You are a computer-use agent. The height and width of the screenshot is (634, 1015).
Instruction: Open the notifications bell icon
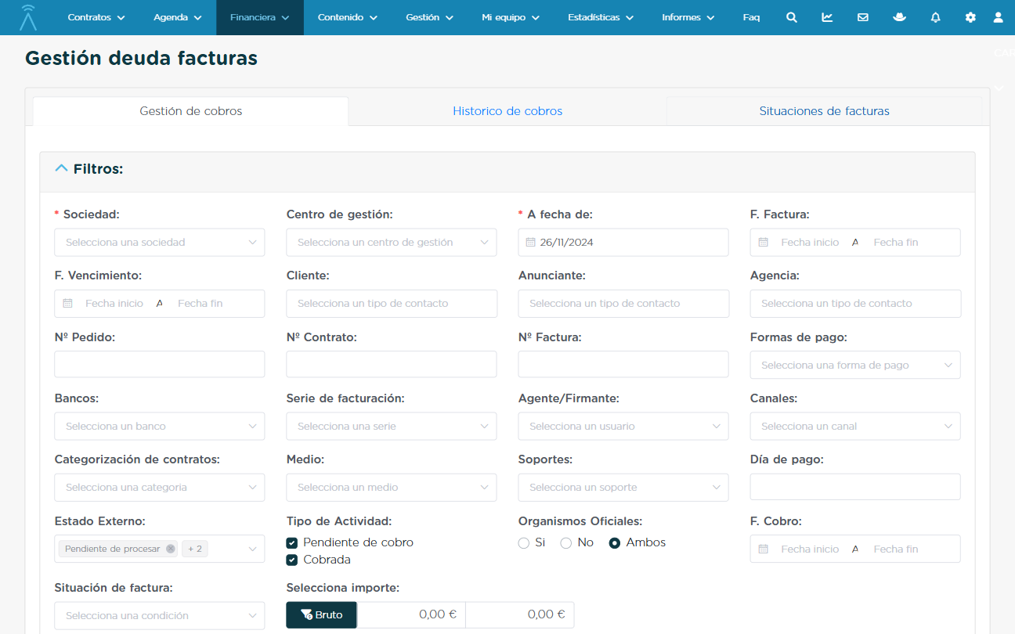935,17
